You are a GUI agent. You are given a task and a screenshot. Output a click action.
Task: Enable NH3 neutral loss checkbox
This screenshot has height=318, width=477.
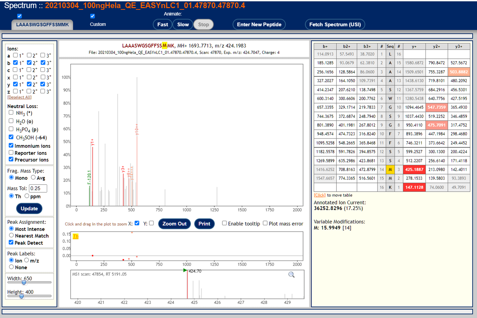[11, 113]
